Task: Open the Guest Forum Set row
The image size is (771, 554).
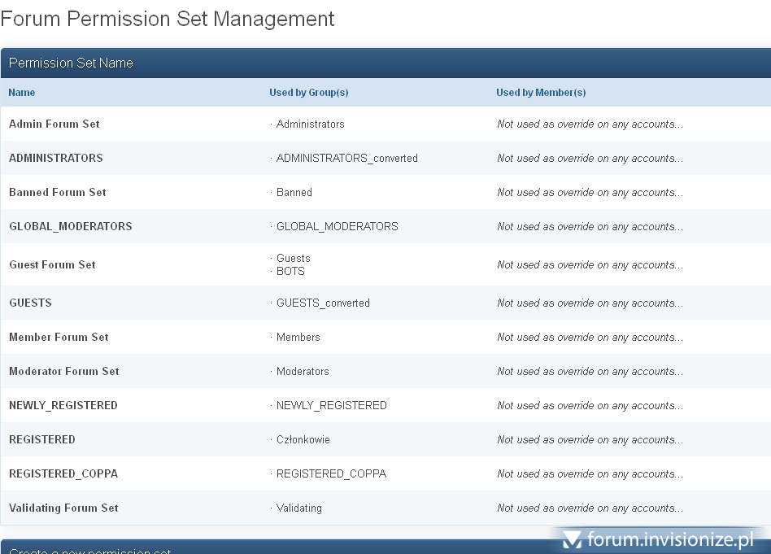Action: coord(53,265)
